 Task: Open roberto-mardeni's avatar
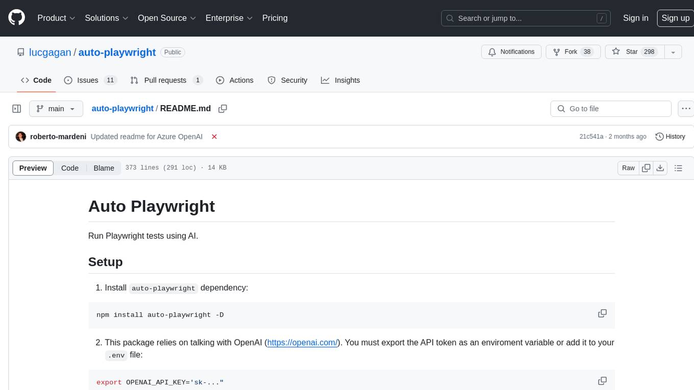pos(21,136)
